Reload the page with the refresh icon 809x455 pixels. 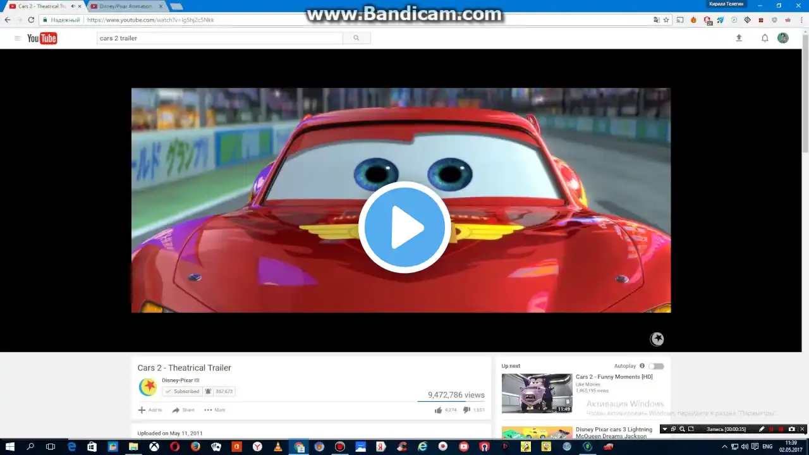pyautogui.click(x=31, y=20)
